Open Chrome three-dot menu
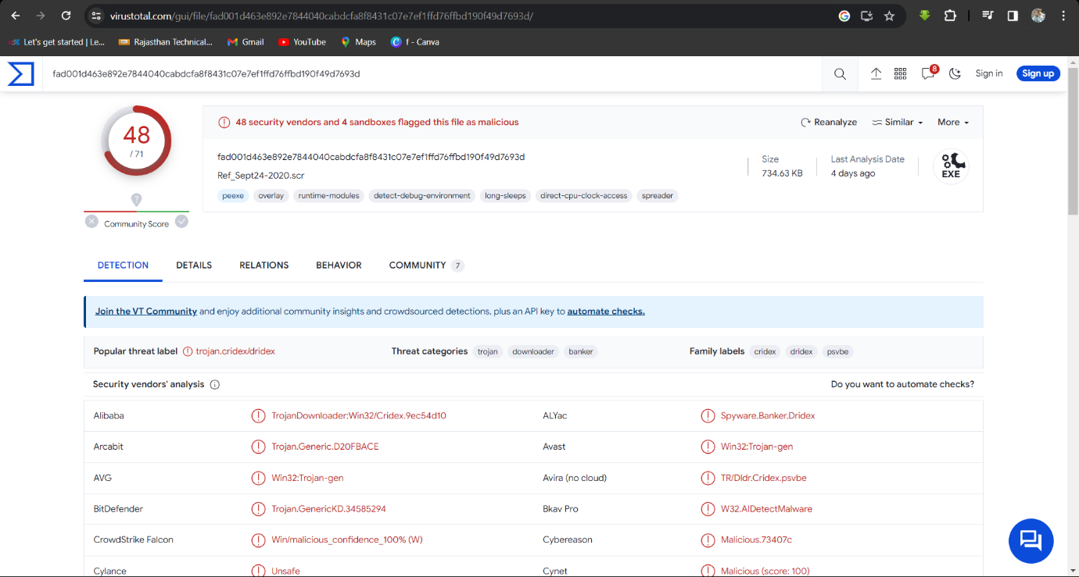The height and width of the screenshot is (577, 1079). (1063, 16)
